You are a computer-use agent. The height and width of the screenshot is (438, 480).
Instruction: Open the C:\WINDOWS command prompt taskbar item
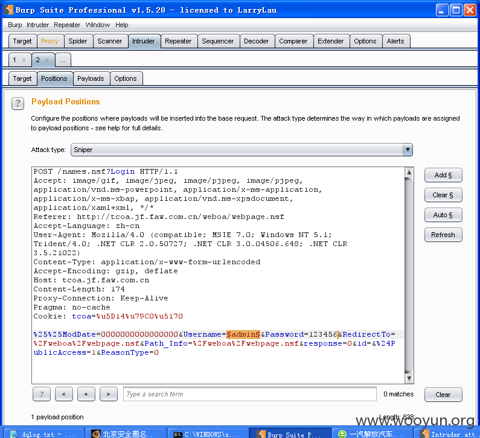click(x=208, y=433)
